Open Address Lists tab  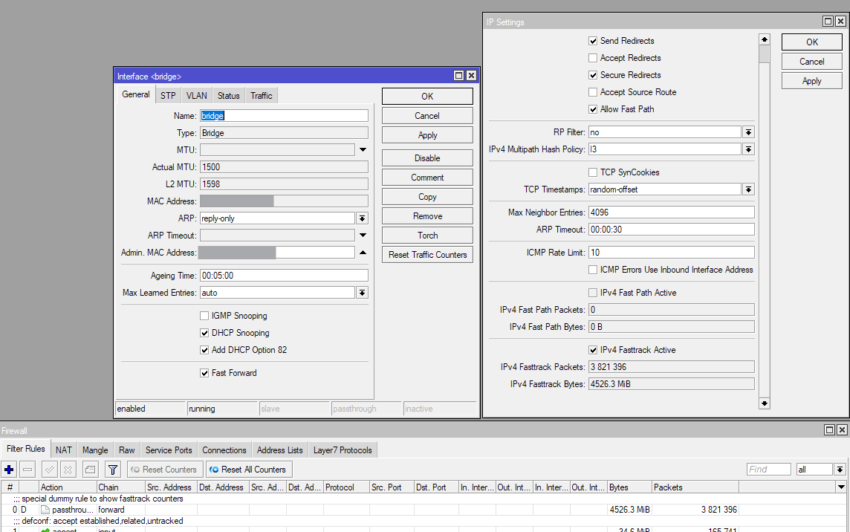pos(279,450)
